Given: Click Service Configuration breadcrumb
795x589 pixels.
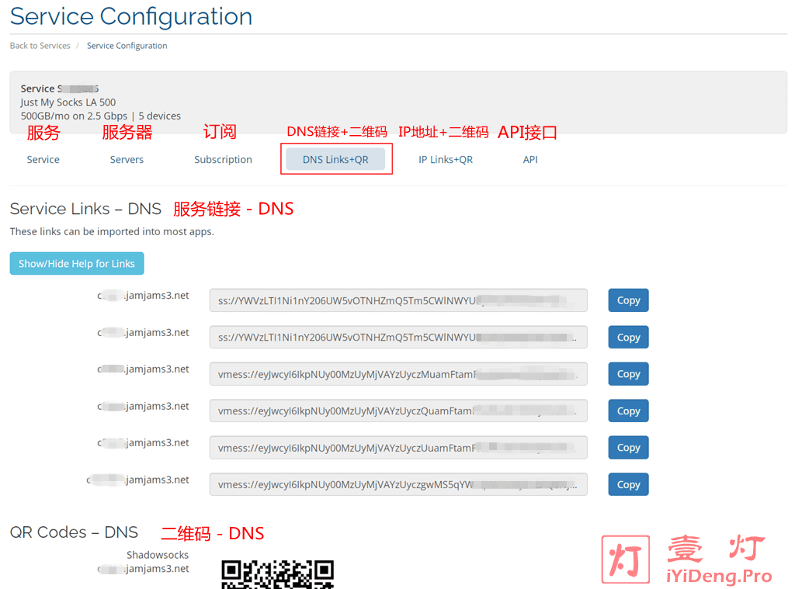Looking at the screenshot, I should [x=127, y=46].
